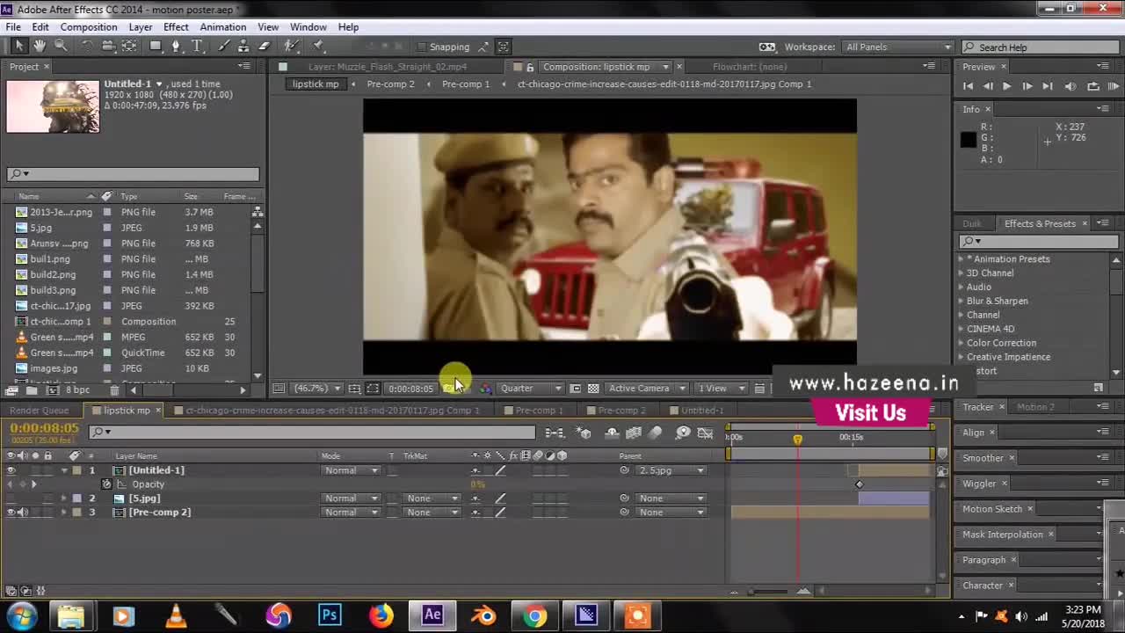Navigate to Pre-comp 2 in breadcrumb
This screenshot has height=633, width=1125.
(390, 84)
